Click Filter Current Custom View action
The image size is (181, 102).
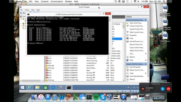pos(137,32)
